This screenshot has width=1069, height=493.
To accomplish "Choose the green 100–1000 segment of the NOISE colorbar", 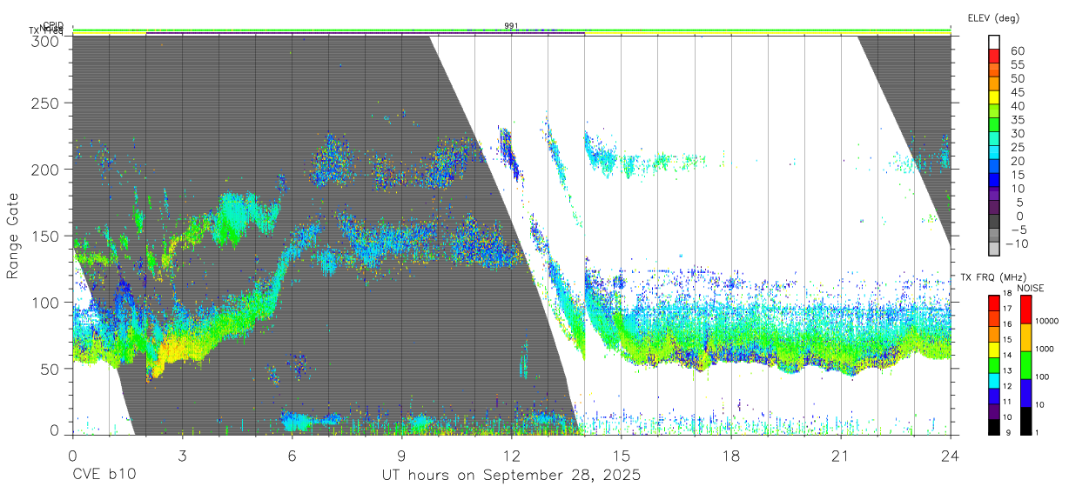I will point(1025,364).
